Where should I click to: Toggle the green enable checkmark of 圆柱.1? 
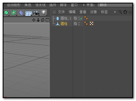(82, 18)
